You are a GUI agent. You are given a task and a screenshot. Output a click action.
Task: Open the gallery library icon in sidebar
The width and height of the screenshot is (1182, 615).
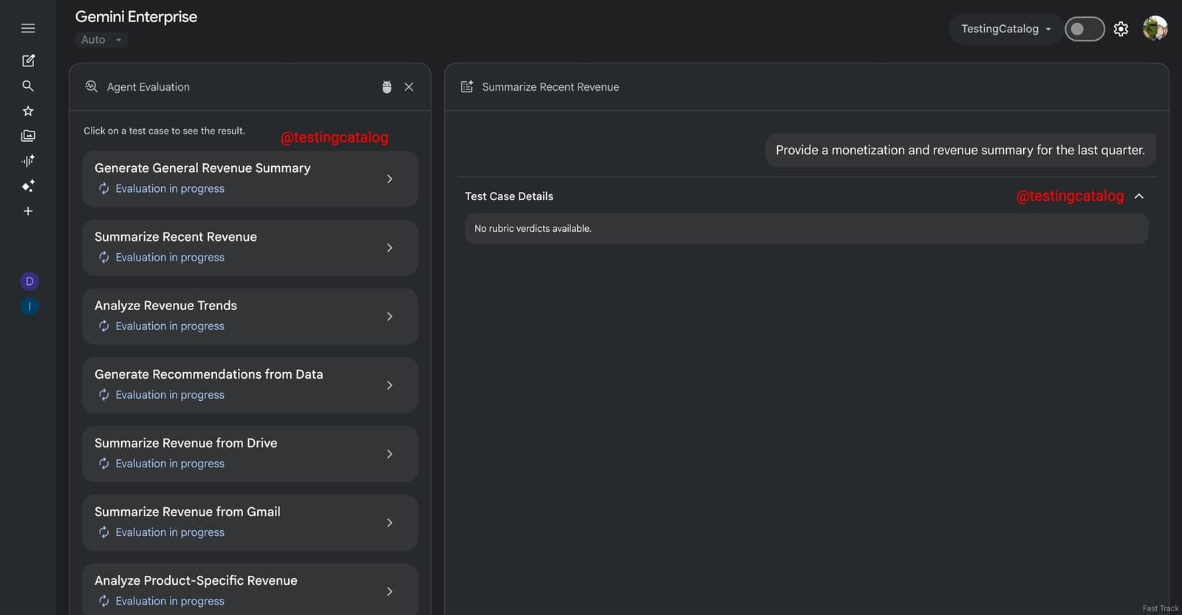point(28,136)
